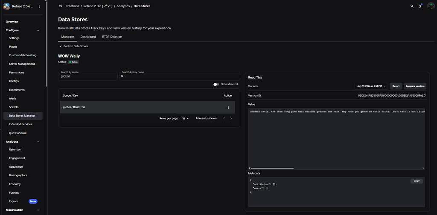Click the Version ID value text
The image size is (437, 215).
[392, 95]
